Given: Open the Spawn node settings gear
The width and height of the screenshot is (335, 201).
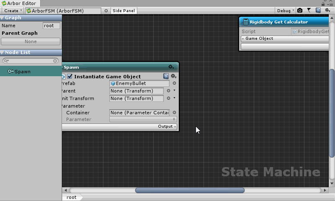Looking at the screenshot, I should coord(171,67).
